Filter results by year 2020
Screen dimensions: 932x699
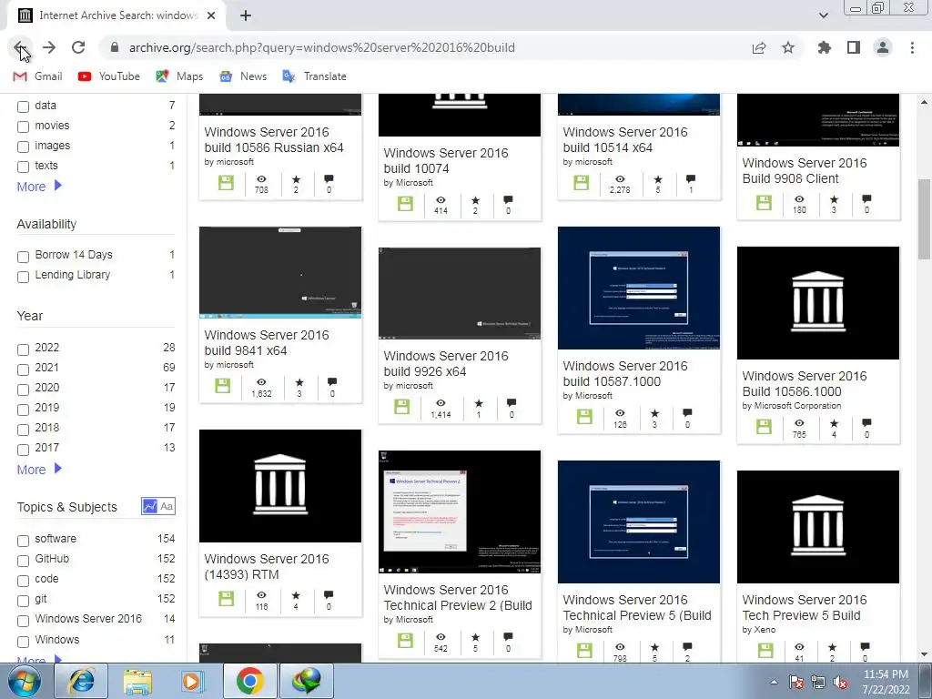tap(23, 390)
